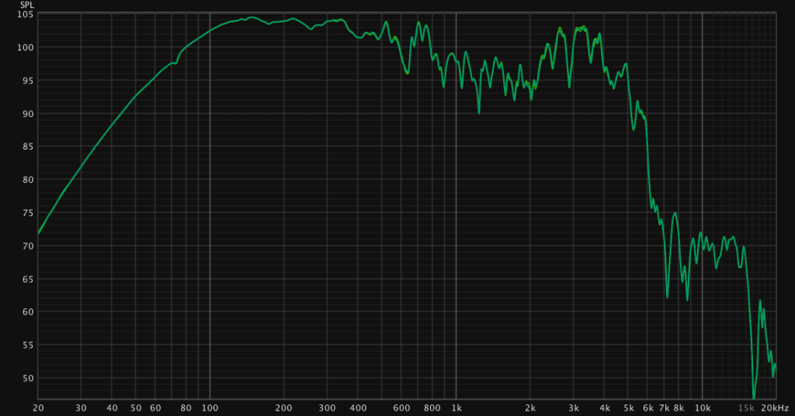Viewport: 795px width, 416px height.
Task: Click the 200 Hz frequency axis label
Action: point(283,407)
